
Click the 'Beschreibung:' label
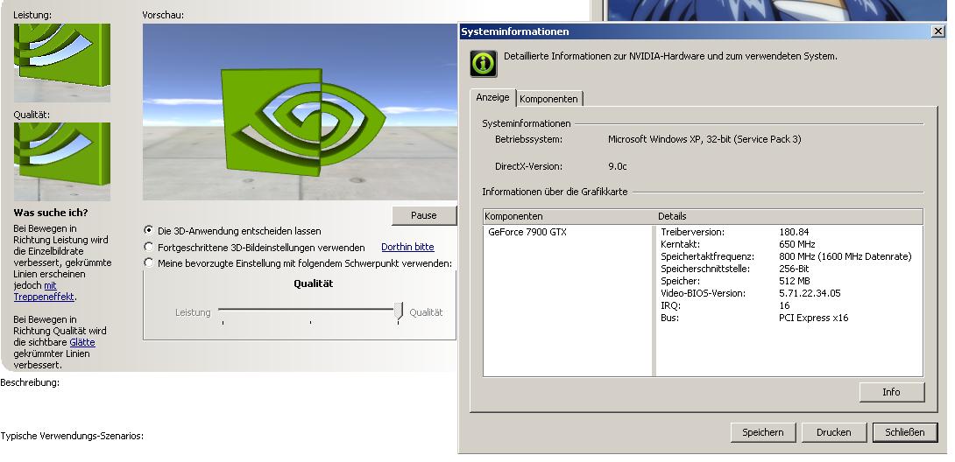point(30,382)
